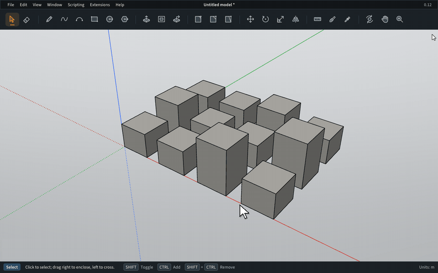
Task: Open the Extensions menu
Action: 100,5
